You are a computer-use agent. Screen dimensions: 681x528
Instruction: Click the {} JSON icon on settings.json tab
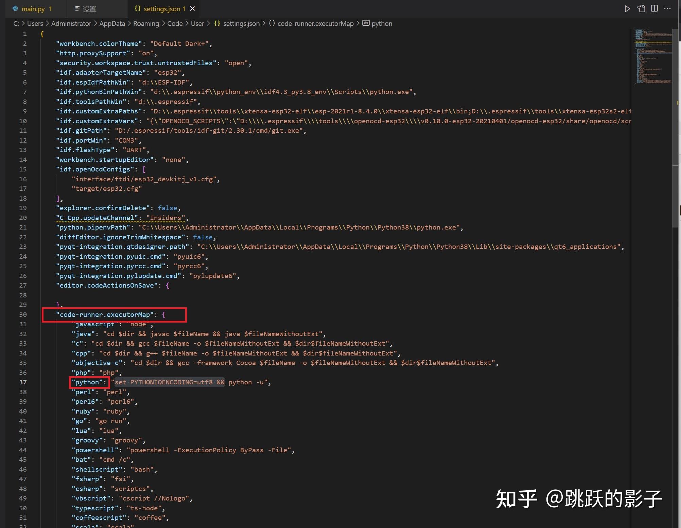[x=137, y=8]
